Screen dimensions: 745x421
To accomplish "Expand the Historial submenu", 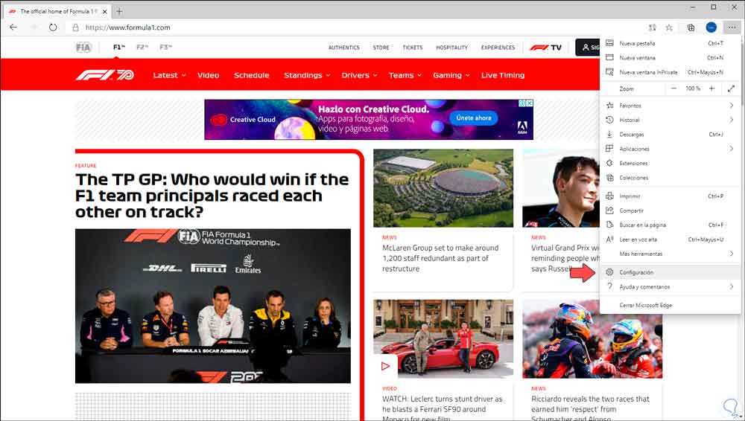I will [670, 120].
